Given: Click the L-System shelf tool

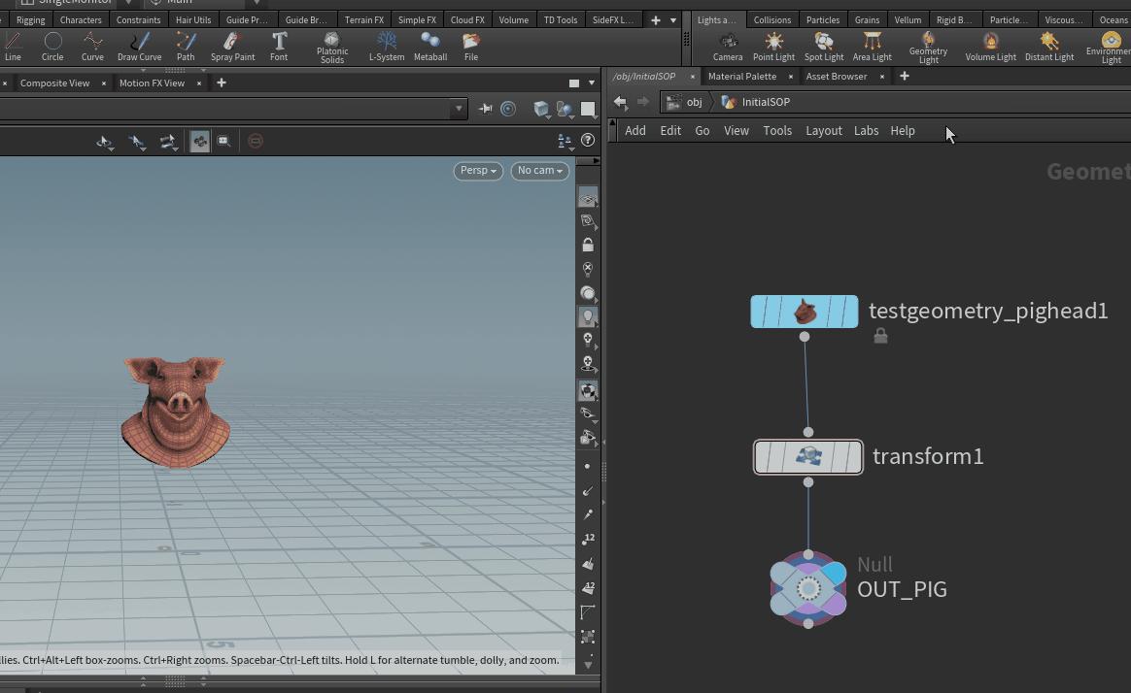Looking at the screenshot, I should coord(387,46).
